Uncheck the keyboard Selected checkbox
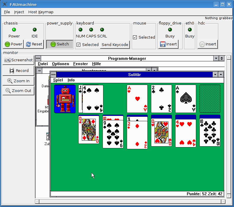234x207 pixels. 79,45
